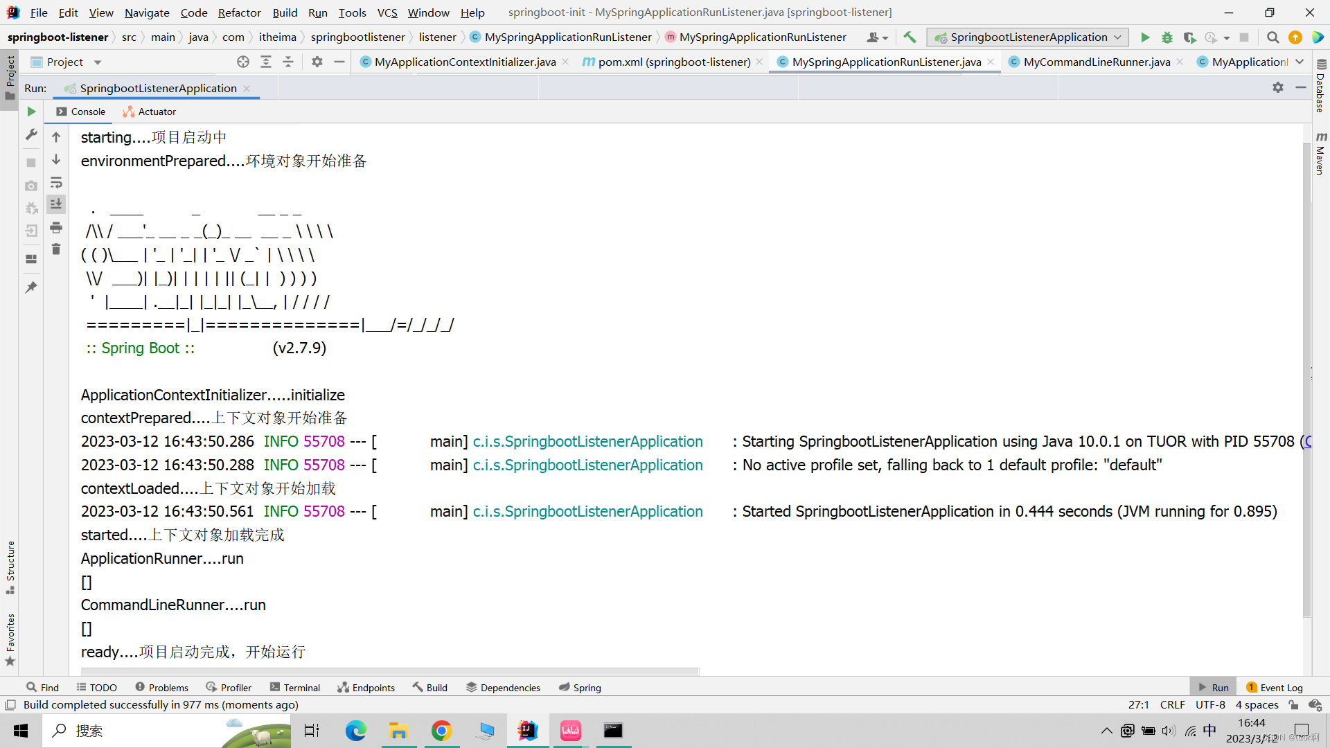
Task: Select the soft-wrap icon in console toolbar
Action: tap(56, 183)
